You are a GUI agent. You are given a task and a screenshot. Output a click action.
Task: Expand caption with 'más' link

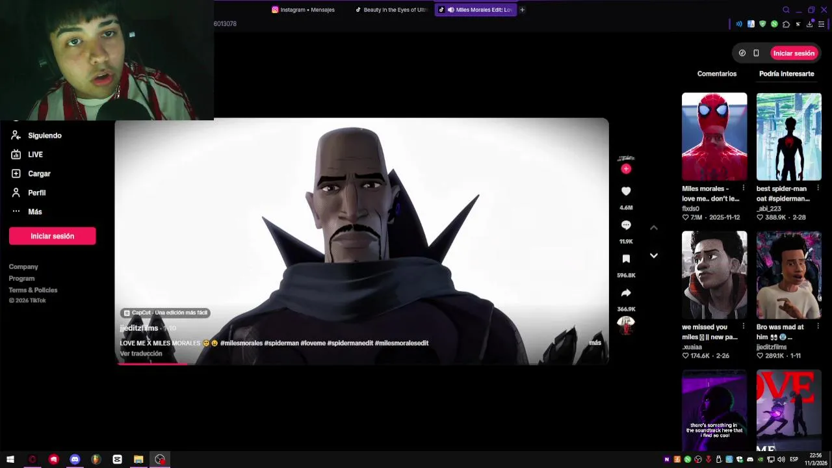tap(595, 343)
